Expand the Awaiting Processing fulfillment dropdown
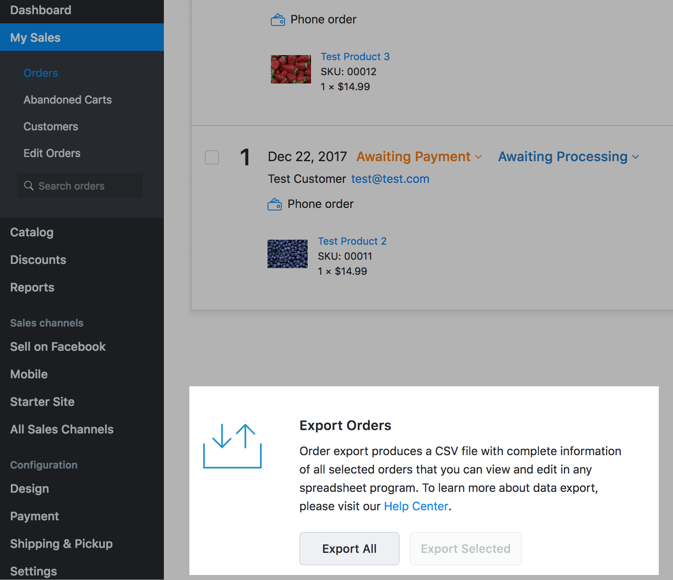The height and width of the screenshot is (580, 673). click(568, 157)
